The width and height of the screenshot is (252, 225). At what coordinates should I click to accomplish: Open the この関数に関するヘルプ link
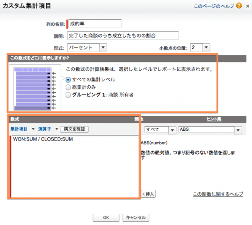pos(218,194)
